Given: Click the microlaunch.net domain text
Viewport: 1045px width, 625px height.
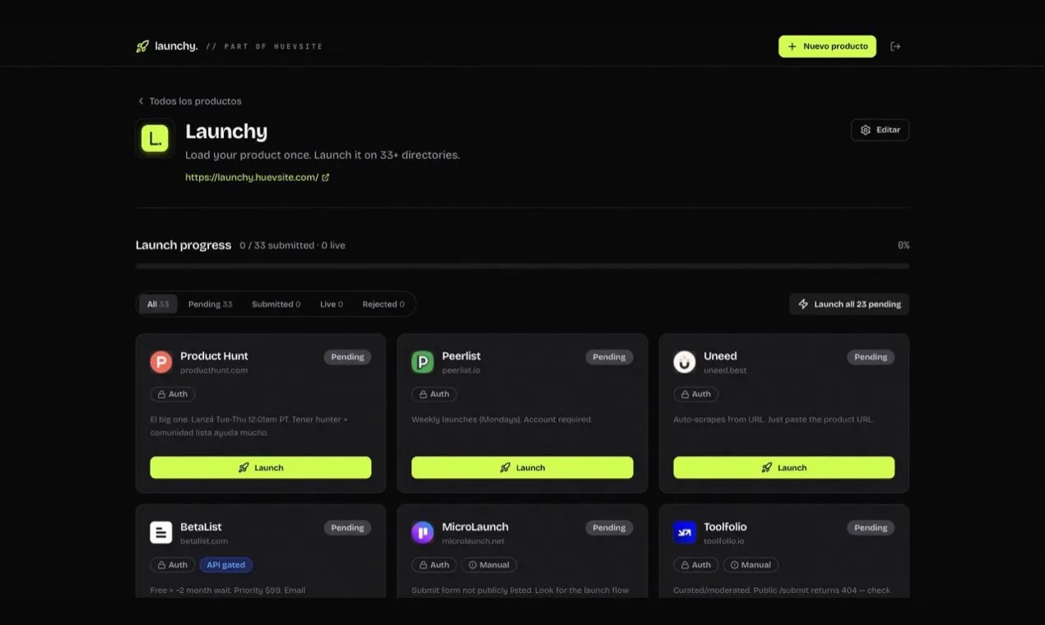Looking at the screenshot, I should (473, 541).
